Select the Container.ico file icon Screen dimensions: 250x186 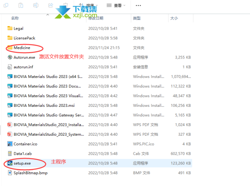tap(10, 144)
